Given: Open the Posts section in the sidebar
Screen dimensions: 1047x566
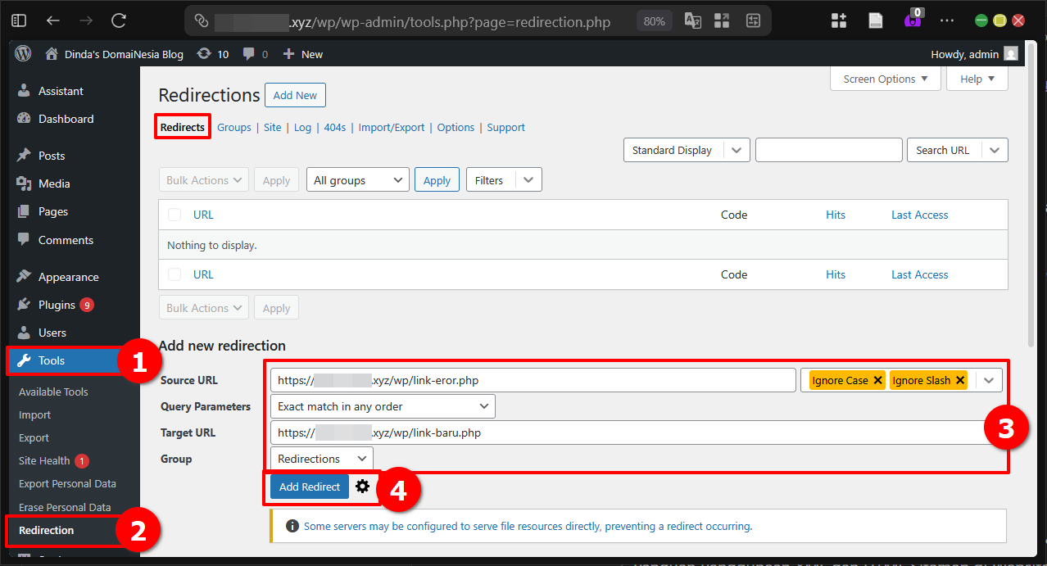Looking at the screenshot, I should pyautogui.click(x=54, y=155).
